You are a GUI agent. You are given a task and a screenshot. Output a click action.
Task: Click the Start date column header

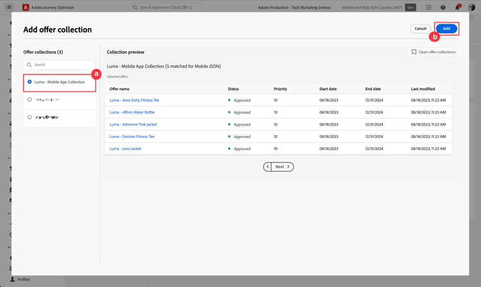point(328,89)
